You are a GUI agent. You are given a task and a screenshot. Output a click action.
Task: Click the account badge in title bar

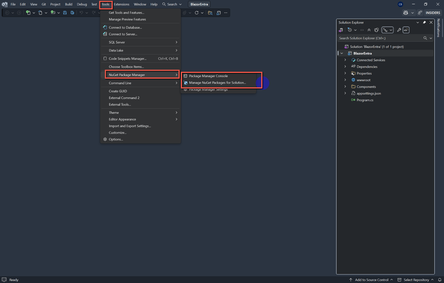pos(400,4)
